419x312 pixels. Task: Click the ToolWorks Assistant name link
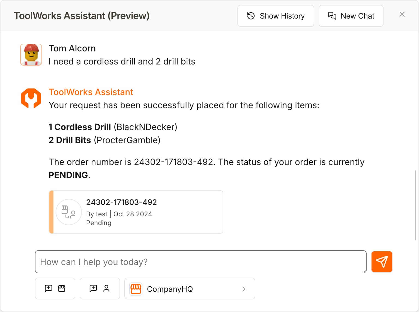[91, 92]
